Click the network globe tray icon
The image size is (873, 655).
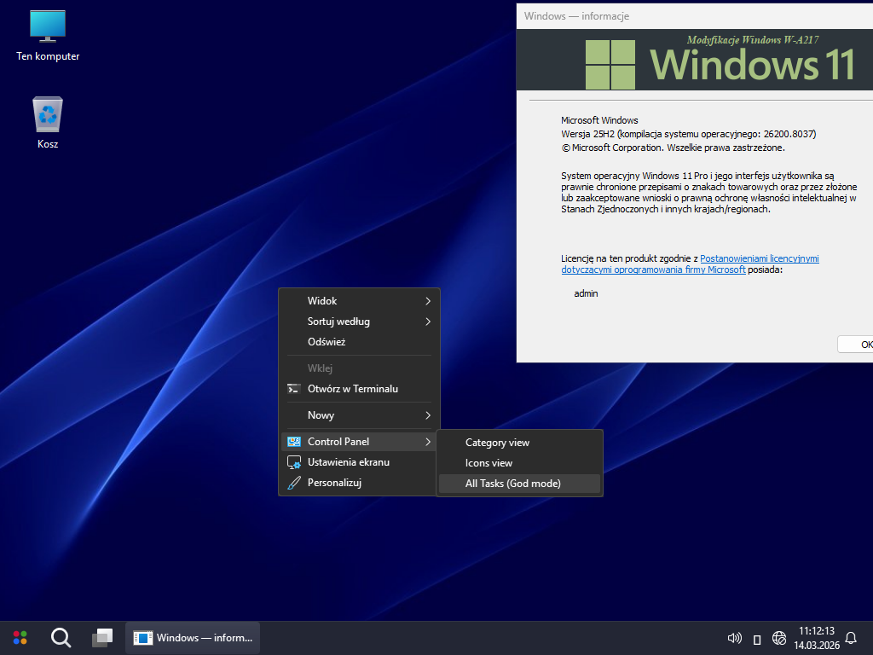[778, 638]
